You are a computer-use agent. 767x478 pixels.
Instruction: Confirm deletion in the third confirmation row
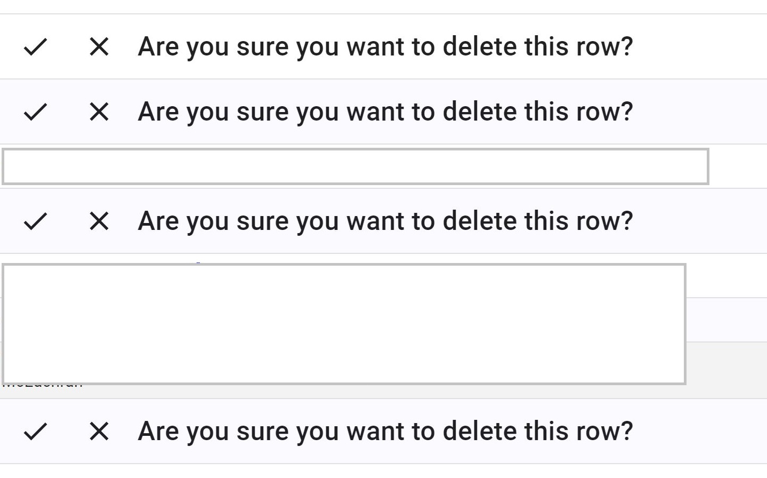36,220
